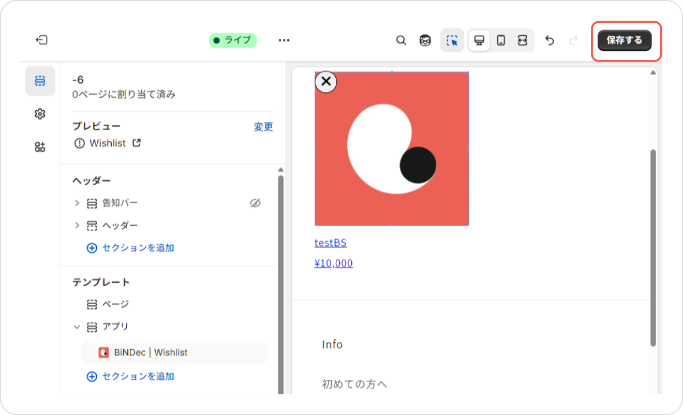Switch to mobile preview
The width and height of the screenshot is (683, 415).
coord(501,40)
